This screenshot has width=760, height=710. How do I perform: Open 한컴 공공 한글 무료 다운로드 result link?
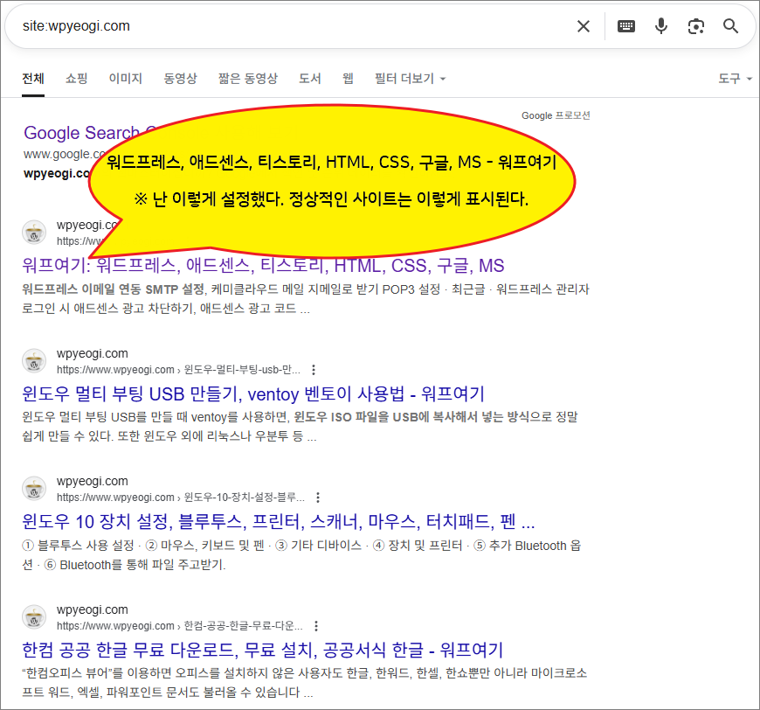point(262,650)
